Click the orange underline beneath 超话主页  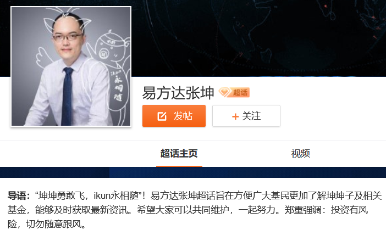[179, 166]
